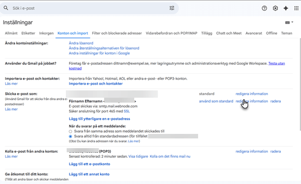Click the text 'Förnamn Efternamn'
The height and width of the screenshot is (184, 301).
(86, 101)
